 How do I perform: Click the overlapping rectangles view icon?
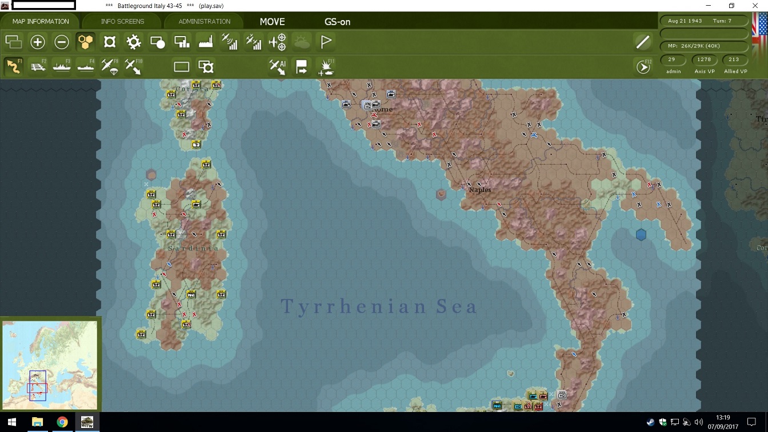[x=14, y=42]
